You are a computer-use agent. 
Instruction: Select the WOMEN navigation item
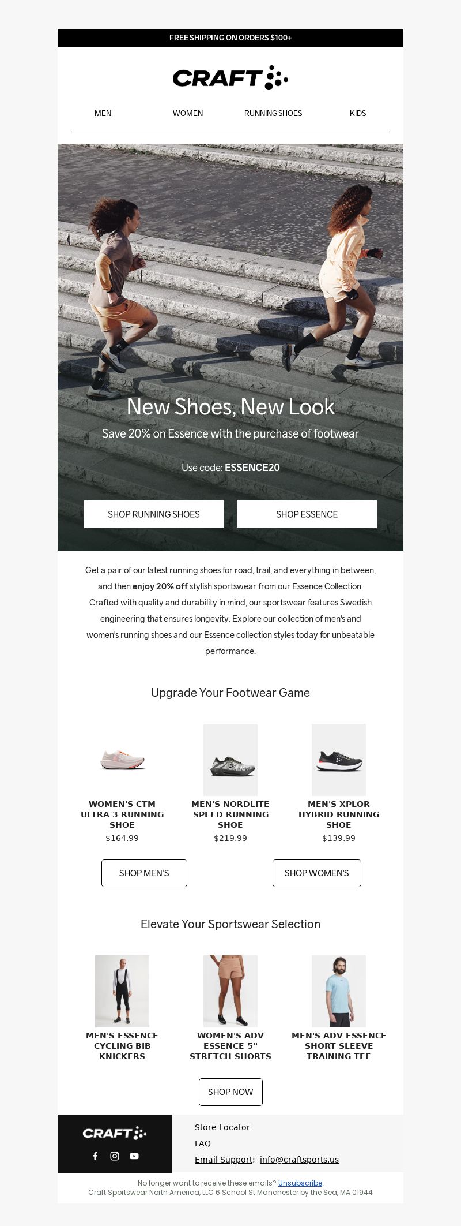click(x=188, y=113)
